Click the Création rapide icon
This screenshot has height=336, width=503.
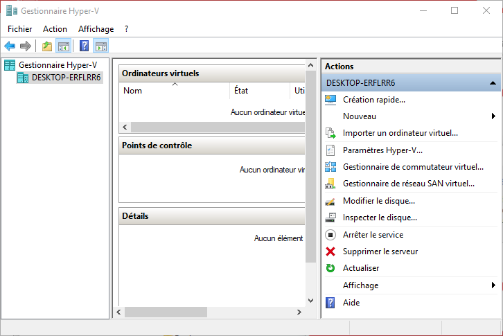click(330, 100)
